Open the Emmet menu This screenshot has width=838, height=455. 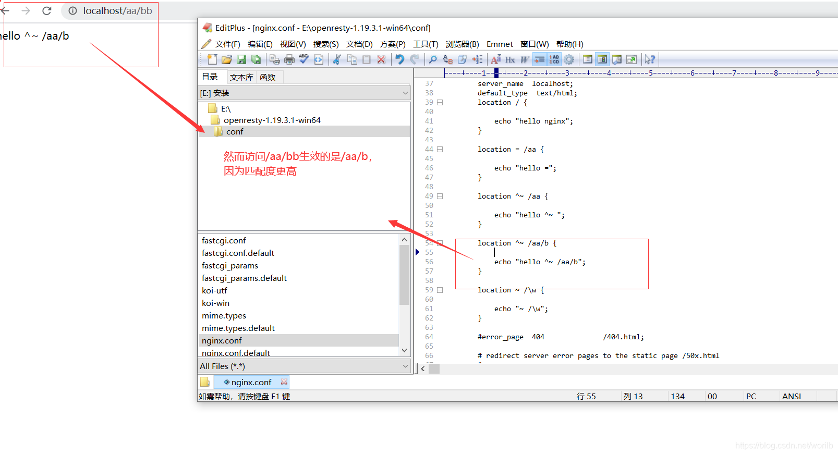pyautogui.click(x=500, y=44)
